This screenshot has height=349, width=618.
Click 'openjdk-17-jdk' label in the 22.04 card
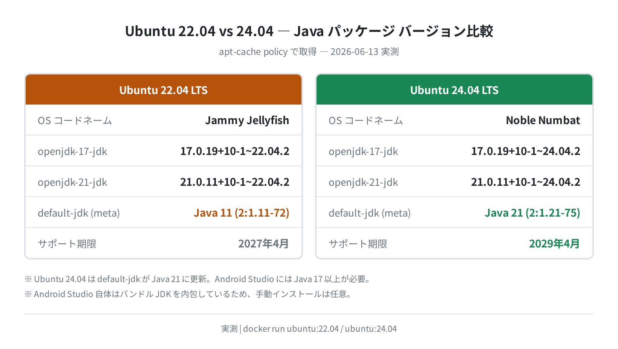click(x=72, y=152)
